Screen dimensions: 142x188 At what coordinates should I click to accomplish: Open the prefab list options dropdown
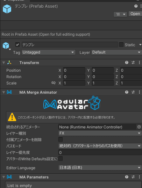click(x=120, y=14)
